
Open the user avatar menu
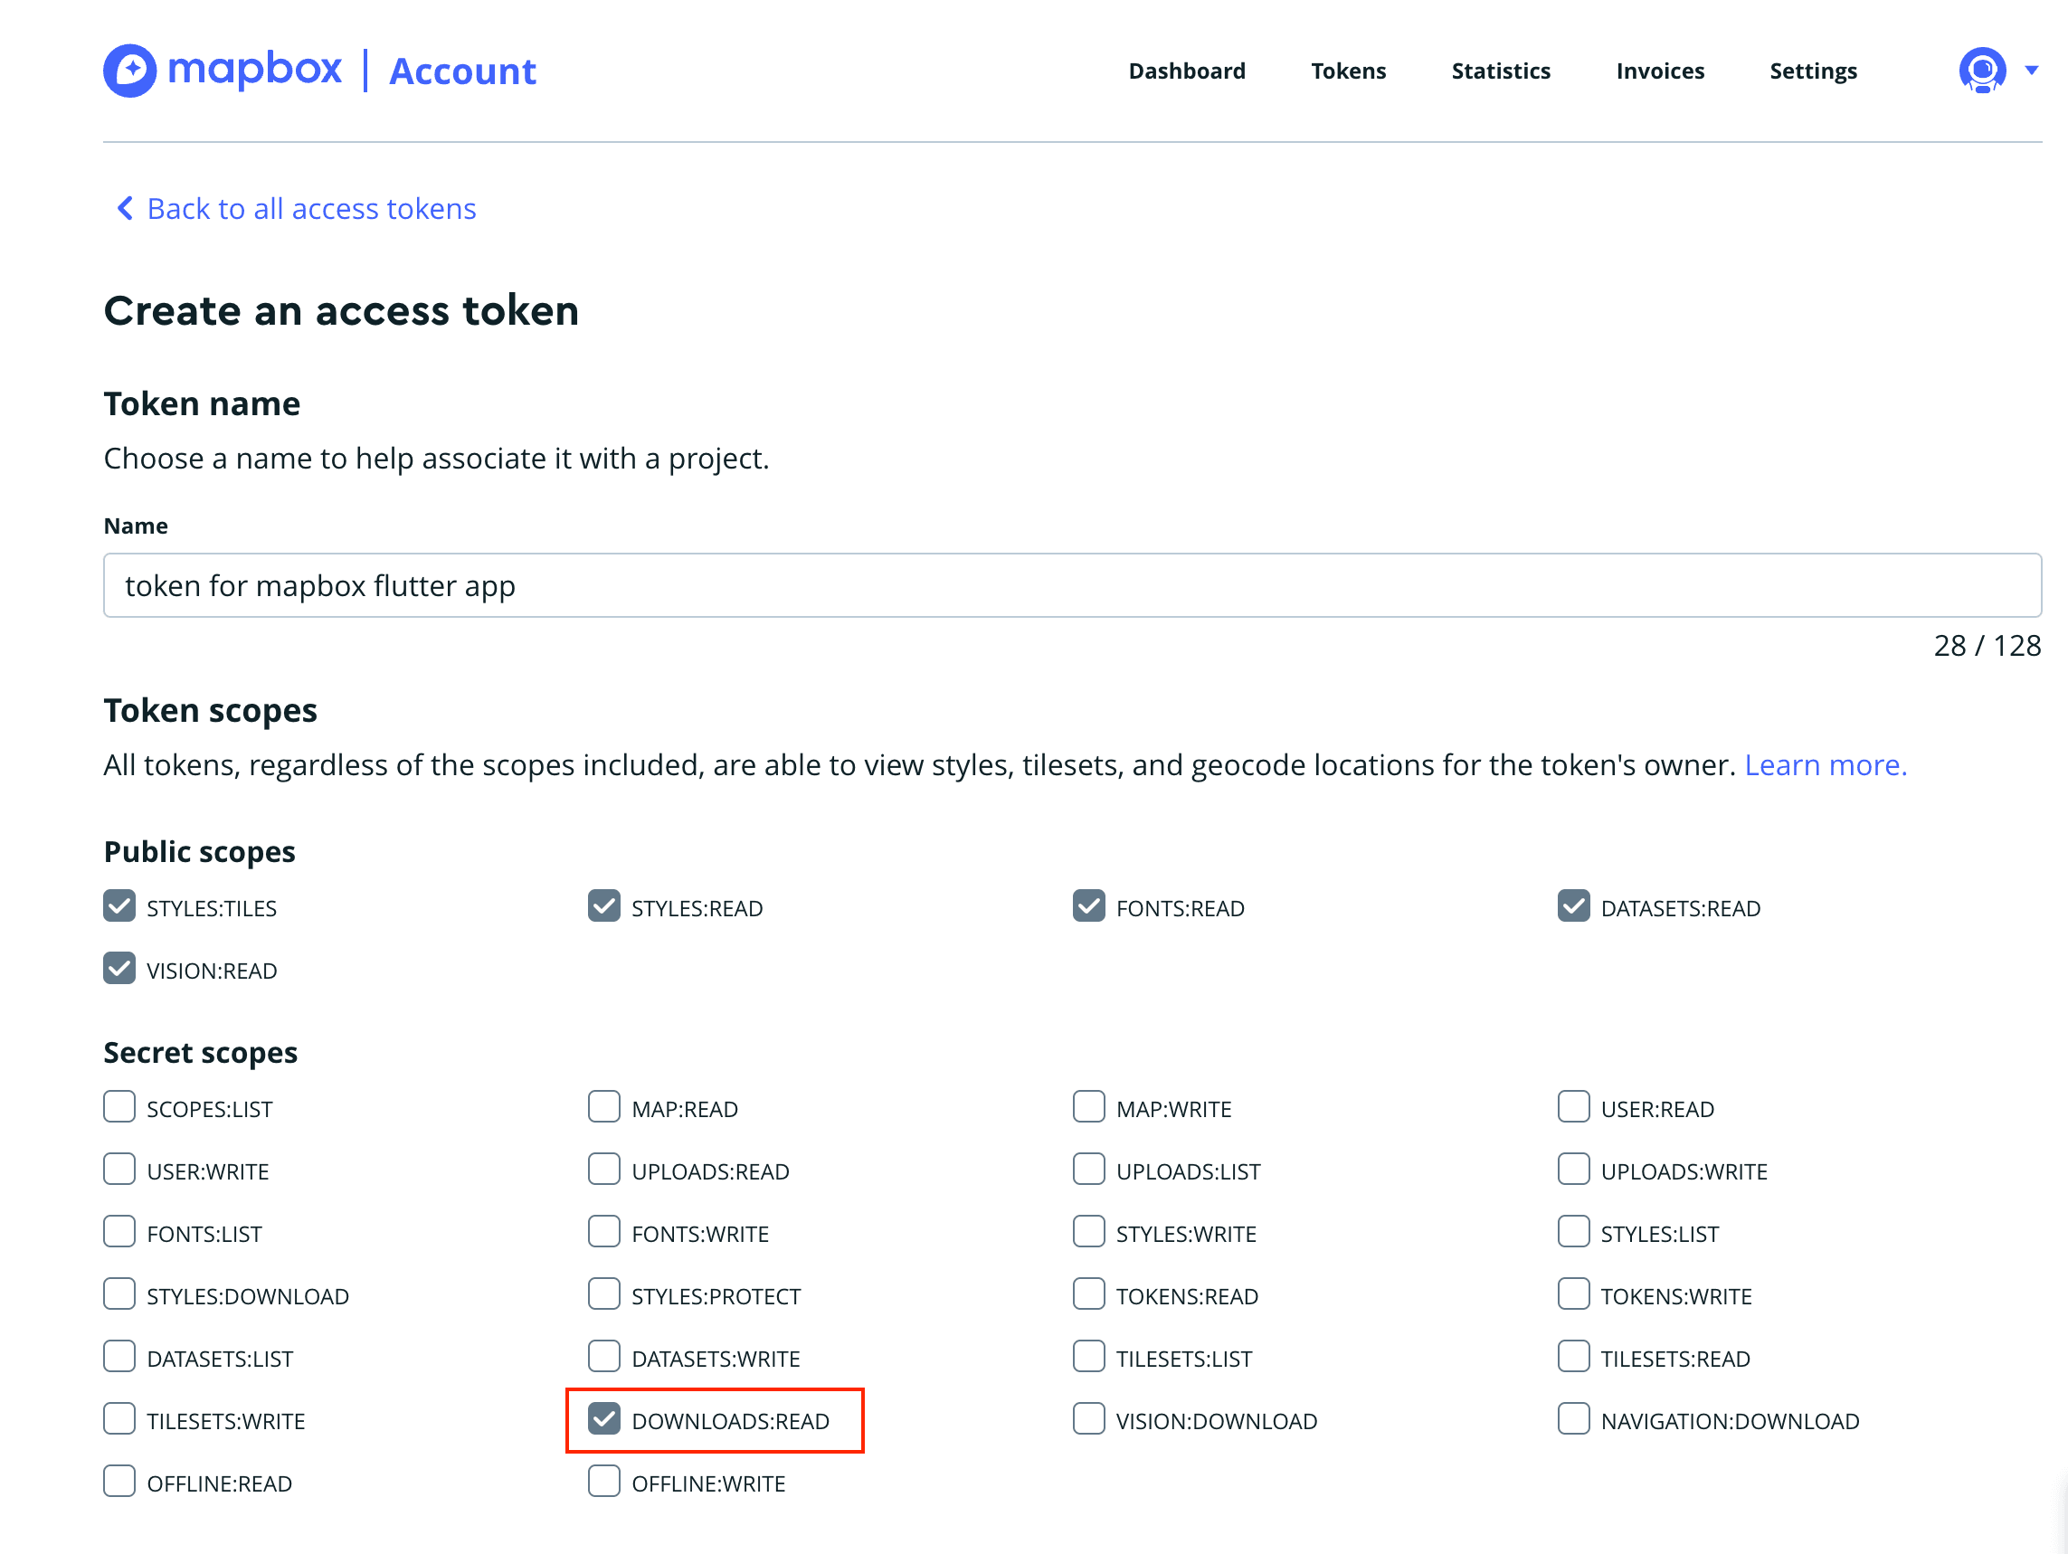[1982, 71]
